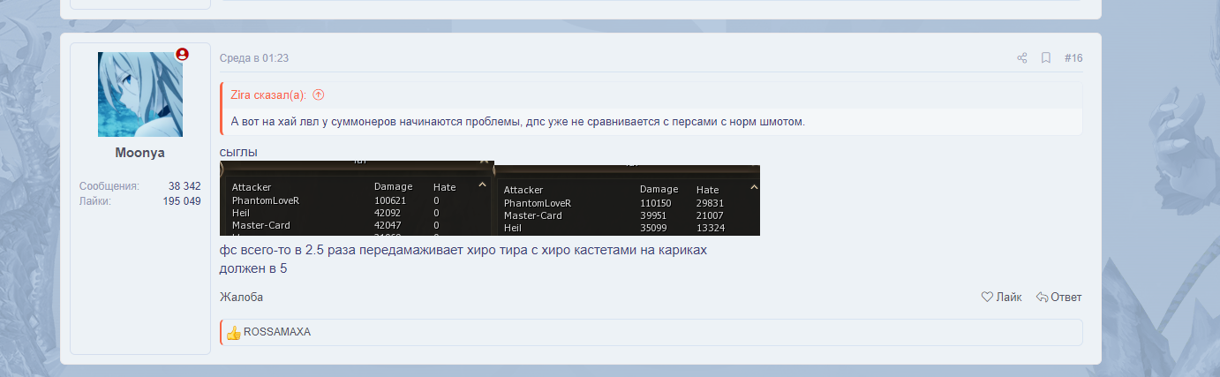Report the post with Жалоба

[241, 298]
